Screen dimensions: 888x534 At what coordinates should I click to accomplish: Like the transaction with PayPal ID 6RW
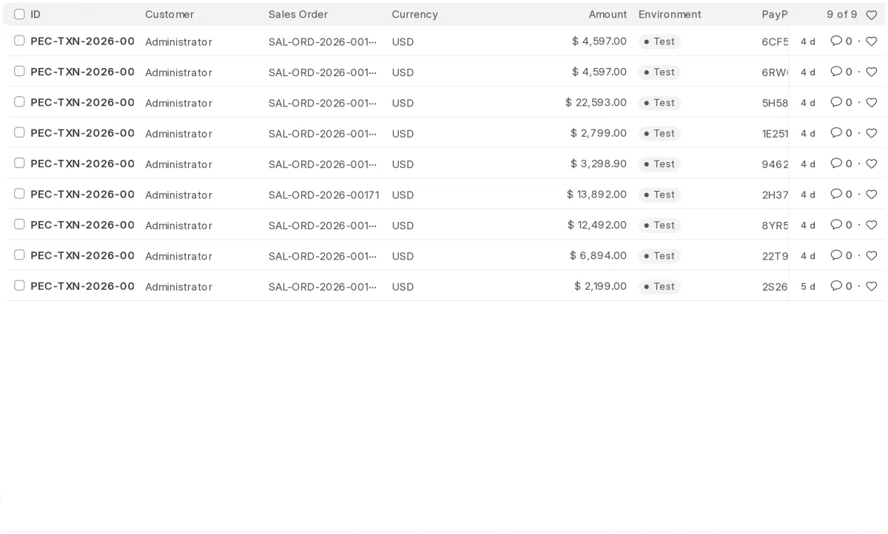[x=871, y=72]
